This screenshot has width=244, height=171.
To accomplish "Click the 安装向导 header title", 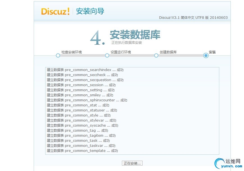I will (90, 11).
